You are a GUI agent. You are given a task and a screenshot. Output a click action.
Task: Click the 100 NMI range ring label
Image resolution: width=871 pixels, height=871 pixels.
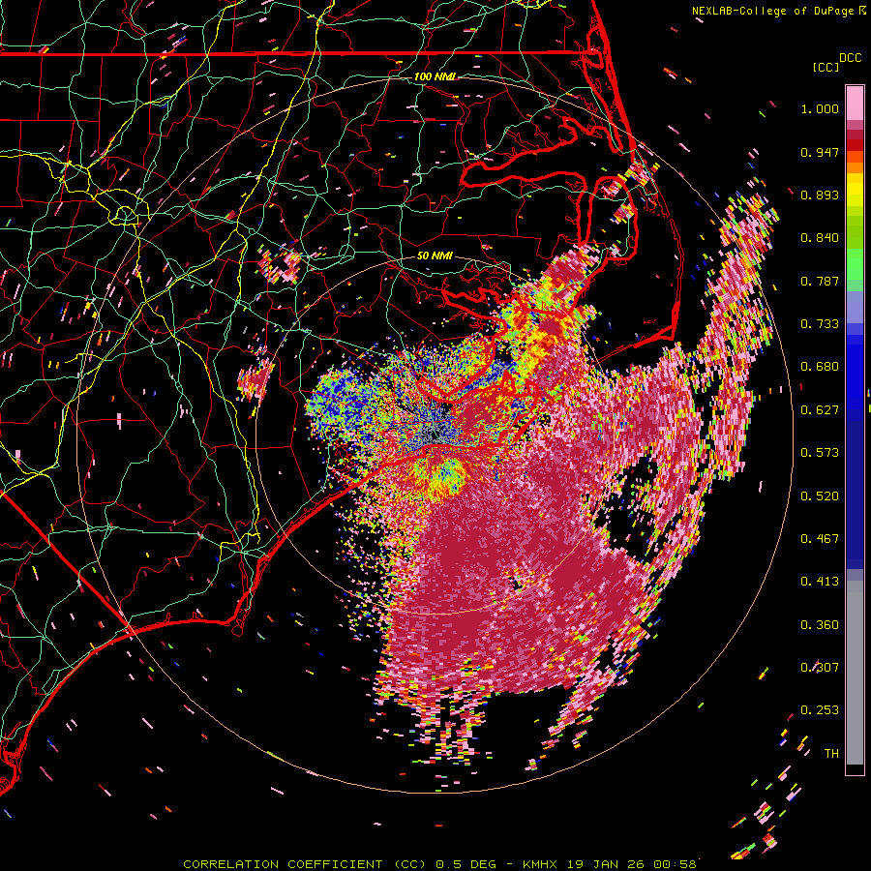(x=435, y=76)
